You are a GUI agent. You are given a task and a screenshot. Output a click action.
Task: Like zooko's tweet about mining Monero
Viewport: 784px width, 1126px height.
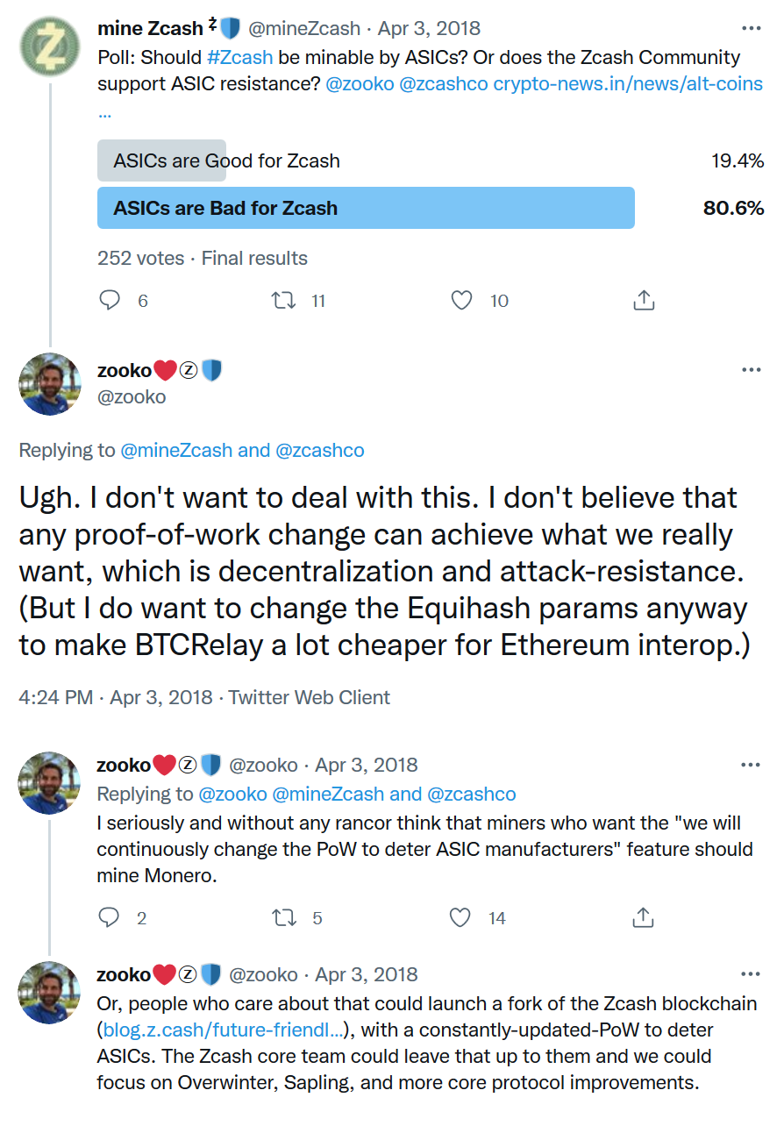tap(461, 918)
